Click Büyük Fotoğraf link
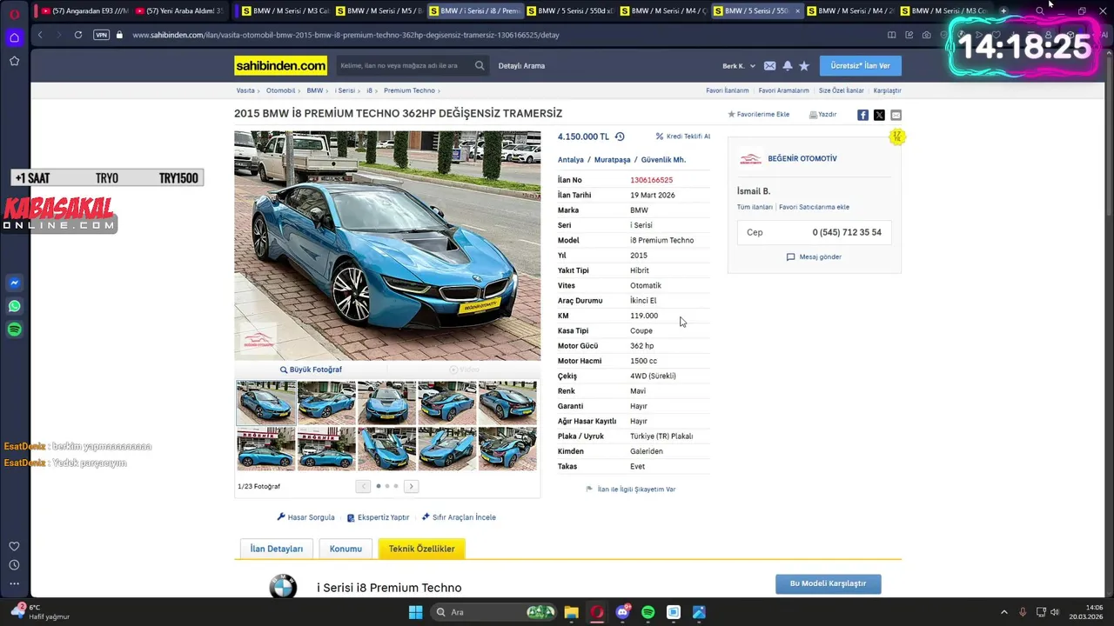This screenshot has width=1114, height=626. click(311, 370)
